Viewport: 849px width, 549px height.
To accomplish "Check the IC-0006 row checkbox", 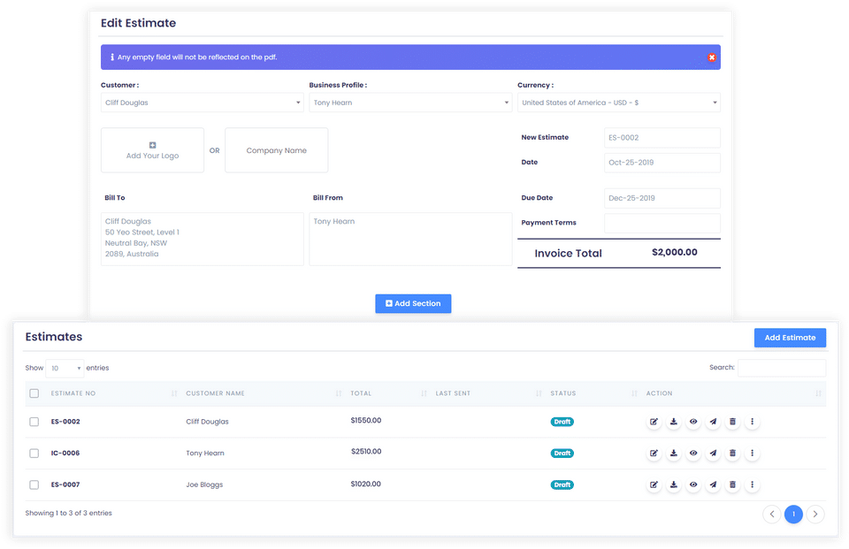I will click(x=34, y=454).
